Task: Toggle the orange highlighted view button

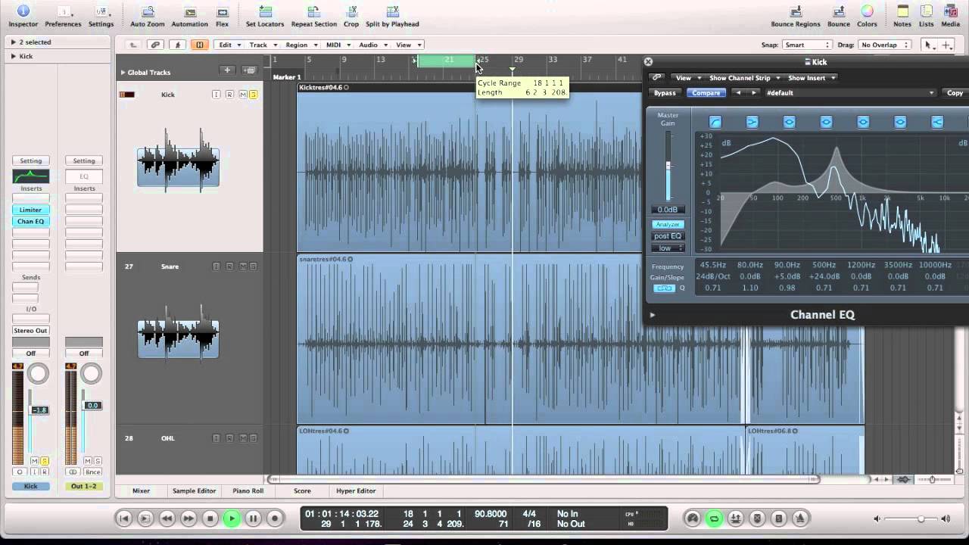Action: (x=200, y=45)
